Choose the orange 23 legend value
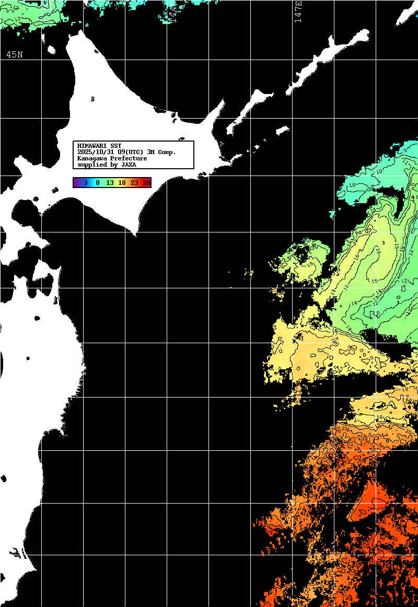This screenshot has height=607, width=418. pos(134,182)
